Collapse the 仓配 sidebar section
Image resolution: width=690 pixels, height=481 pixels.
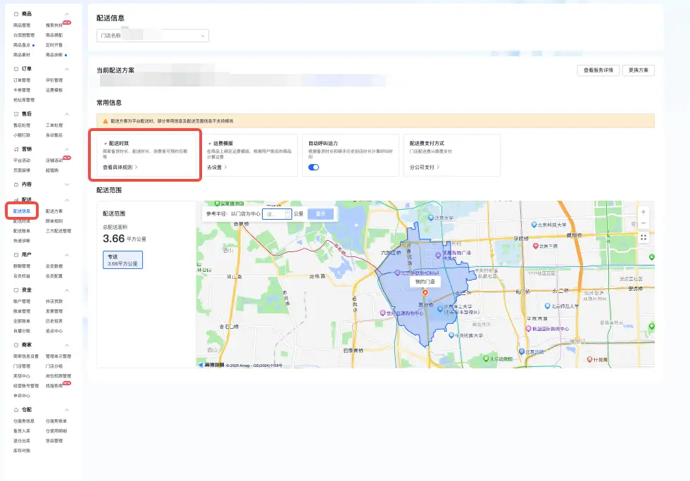67,410
